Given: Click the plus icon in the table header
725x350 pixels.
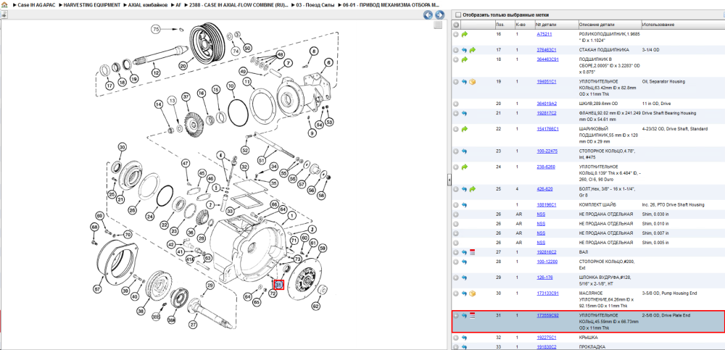Looking at the screenshot, I should pos(456,25).
